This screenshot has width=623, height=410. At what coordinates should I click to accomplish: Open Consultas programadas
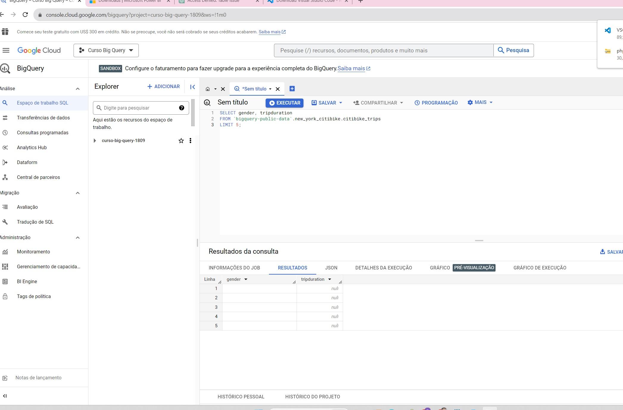[x=43, y=132]
